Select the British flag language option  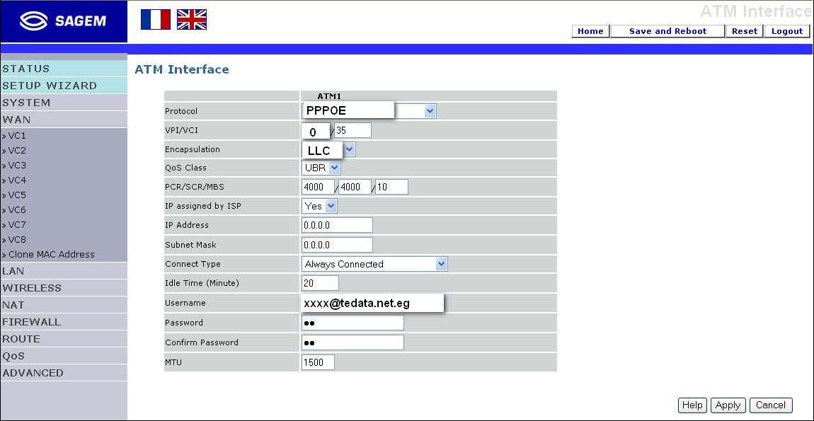click(x=192, y=20)
